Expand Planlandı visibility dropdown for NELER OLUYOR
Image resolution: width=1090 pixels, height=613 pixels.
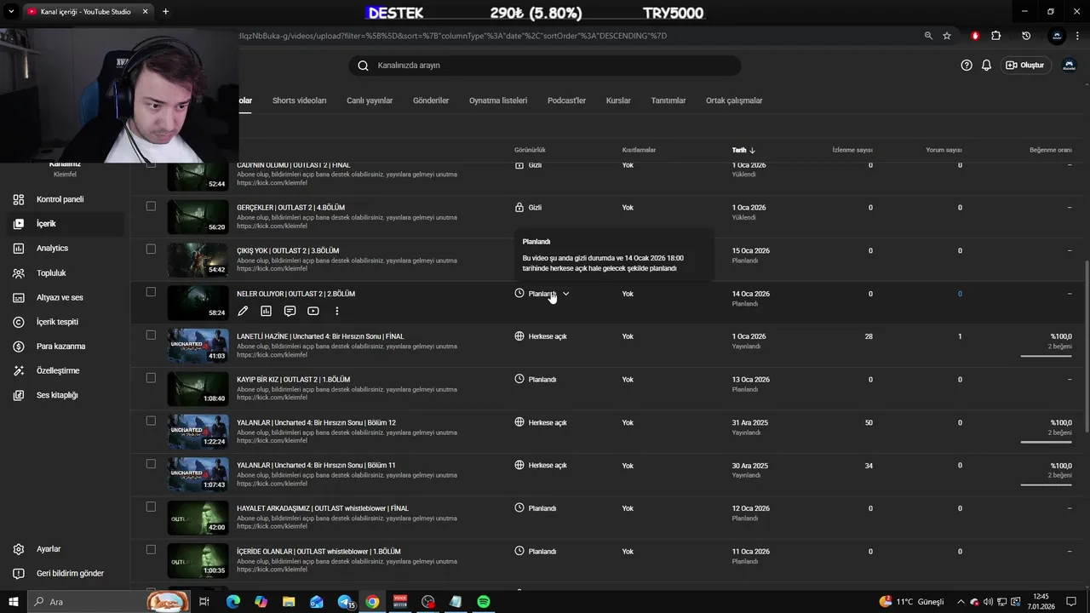566,294
